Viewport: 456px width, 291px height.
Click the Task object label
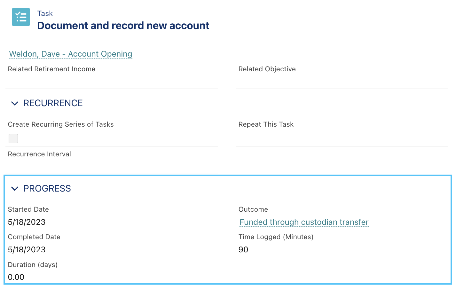[x=45, y=13]
